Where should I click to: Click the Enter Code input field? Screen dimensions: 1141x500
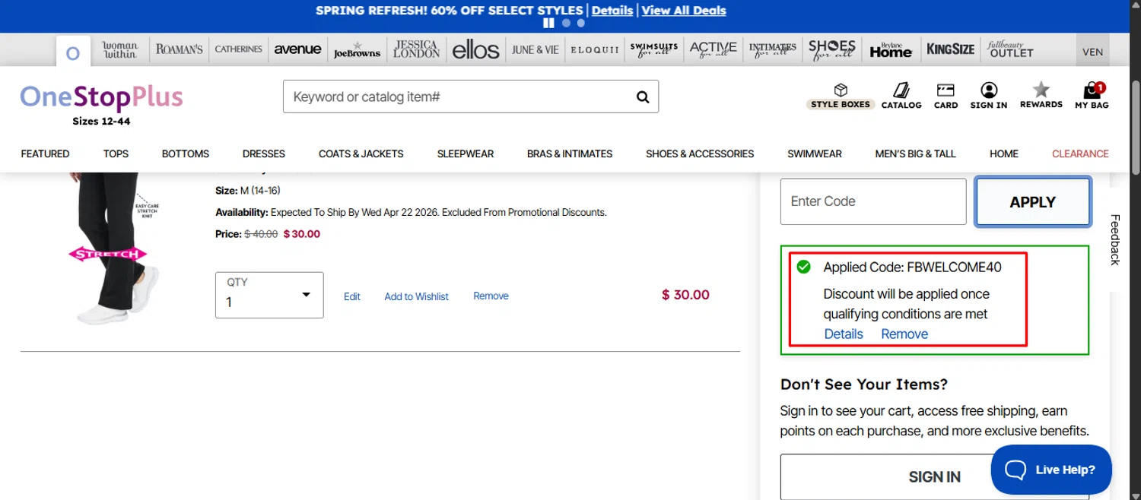[872, 201]
